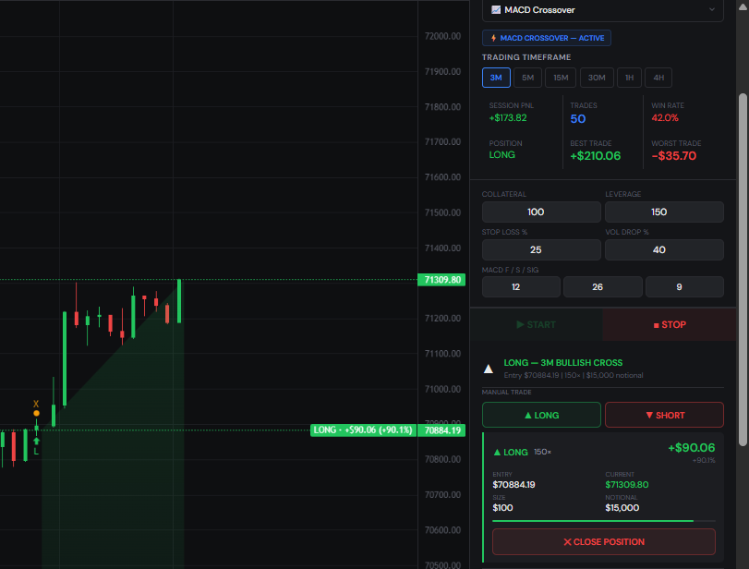The image size is (749, 569).
Task: Click the Win Rate value 42.0%
Action: 665,118
